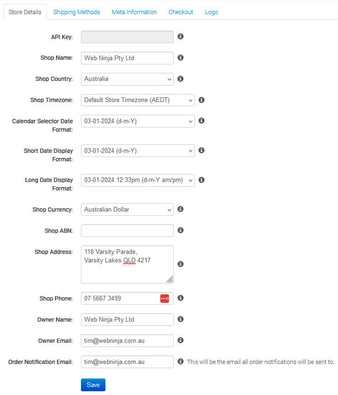Image resolution: width=338 pixels, height=395 pixels.
Task: Click the info icon next to Shop Address
Action: (180, 264)
